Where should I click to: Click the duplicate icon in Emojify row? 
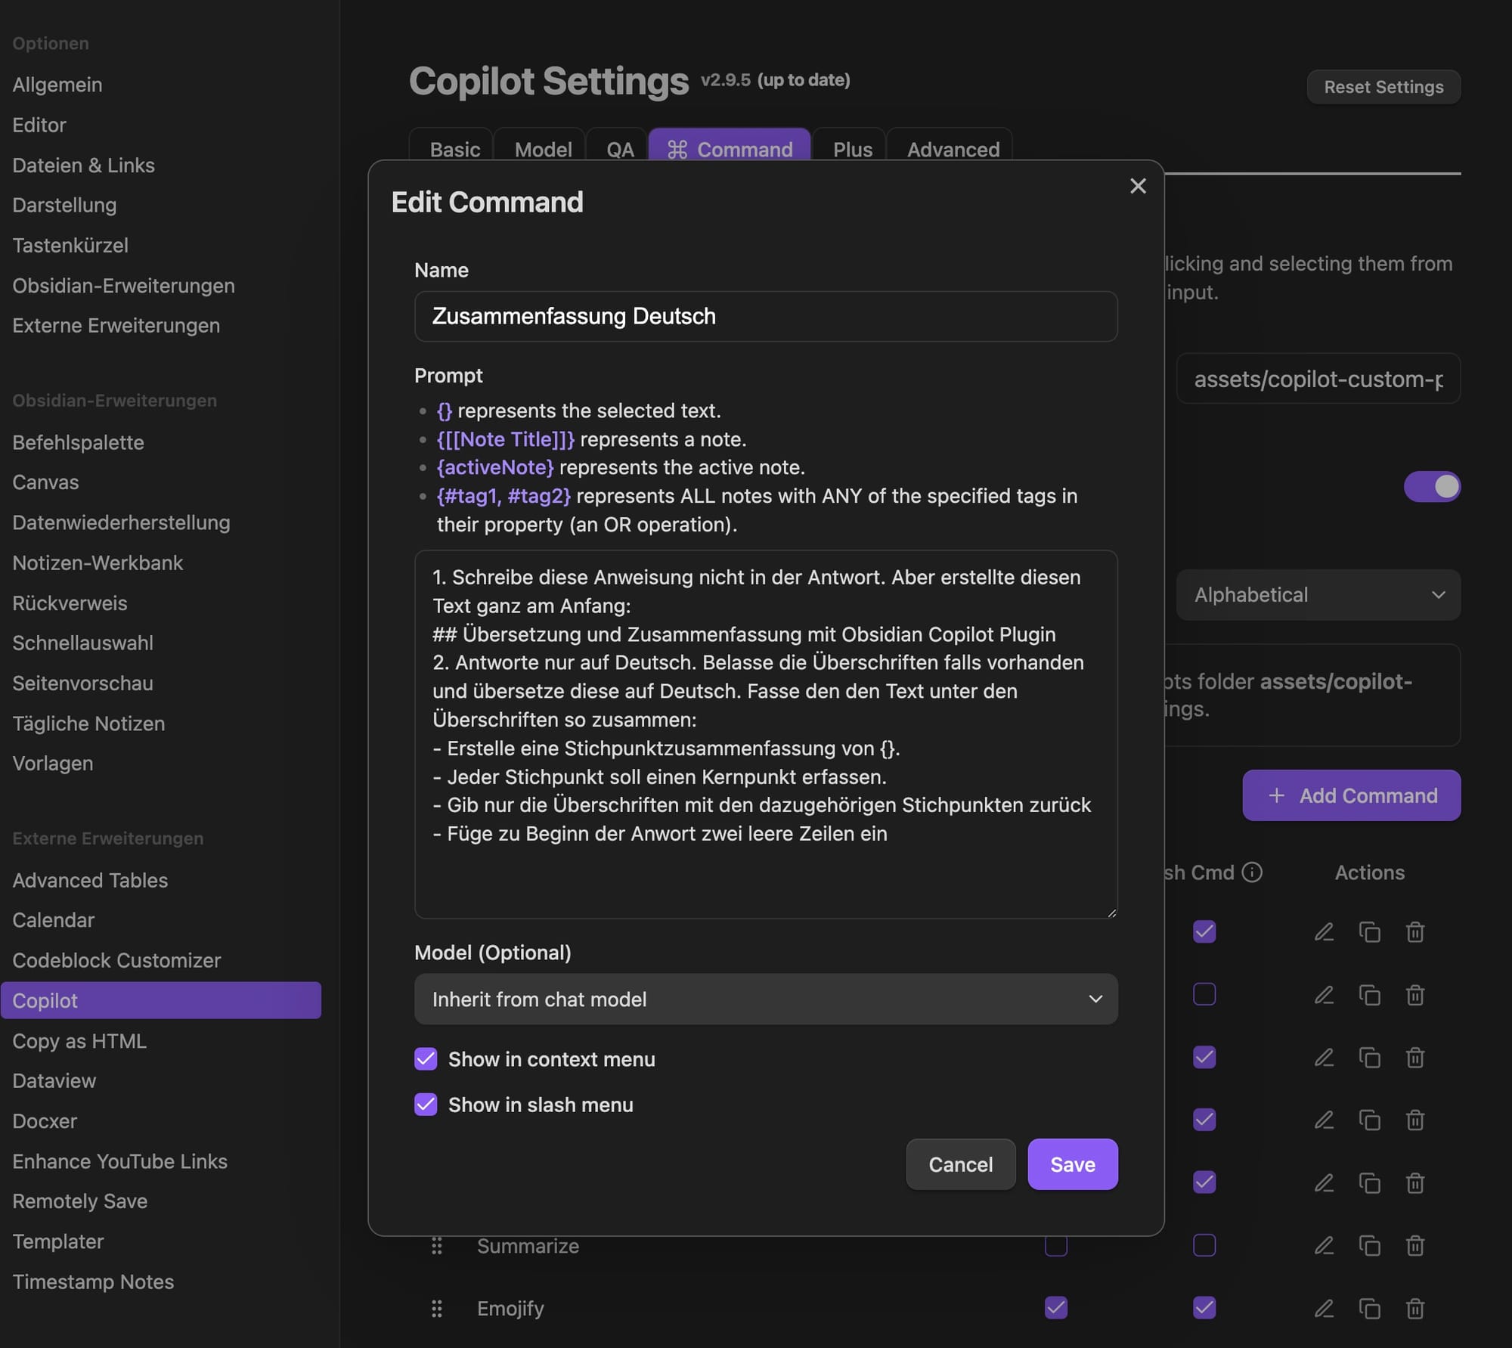(x=1369, y=1308)
